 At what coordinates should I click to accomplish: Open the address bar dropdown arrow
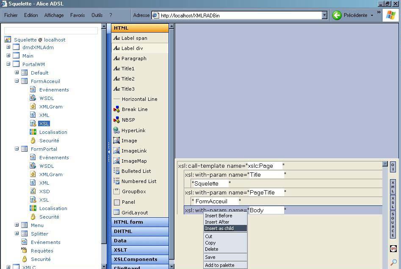[x=325, y=15]
